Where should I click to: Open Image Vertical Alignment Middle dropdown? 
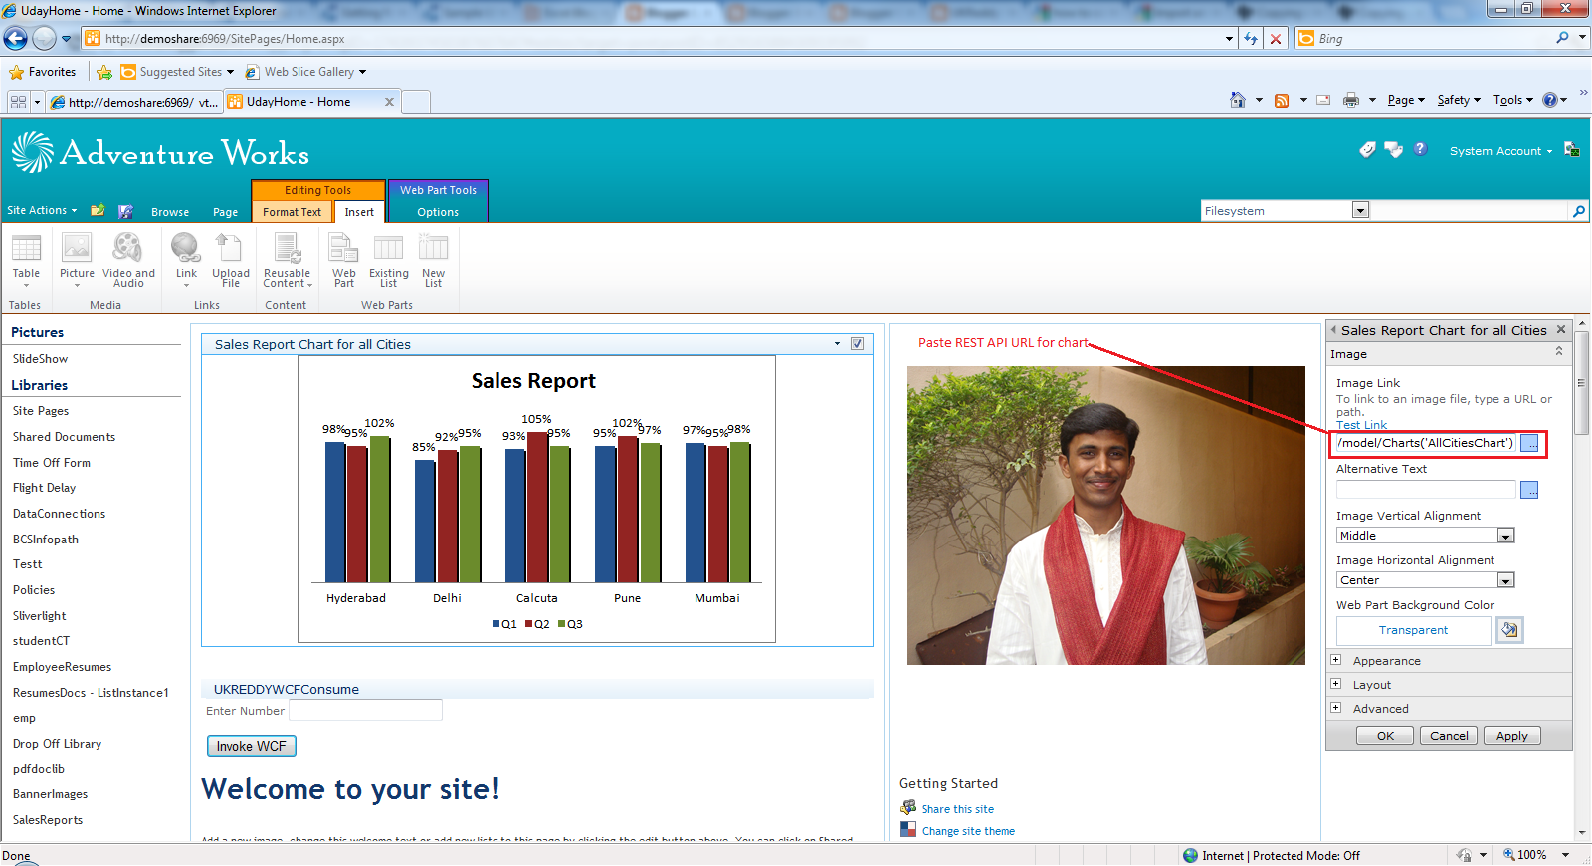pos(1505,536)
